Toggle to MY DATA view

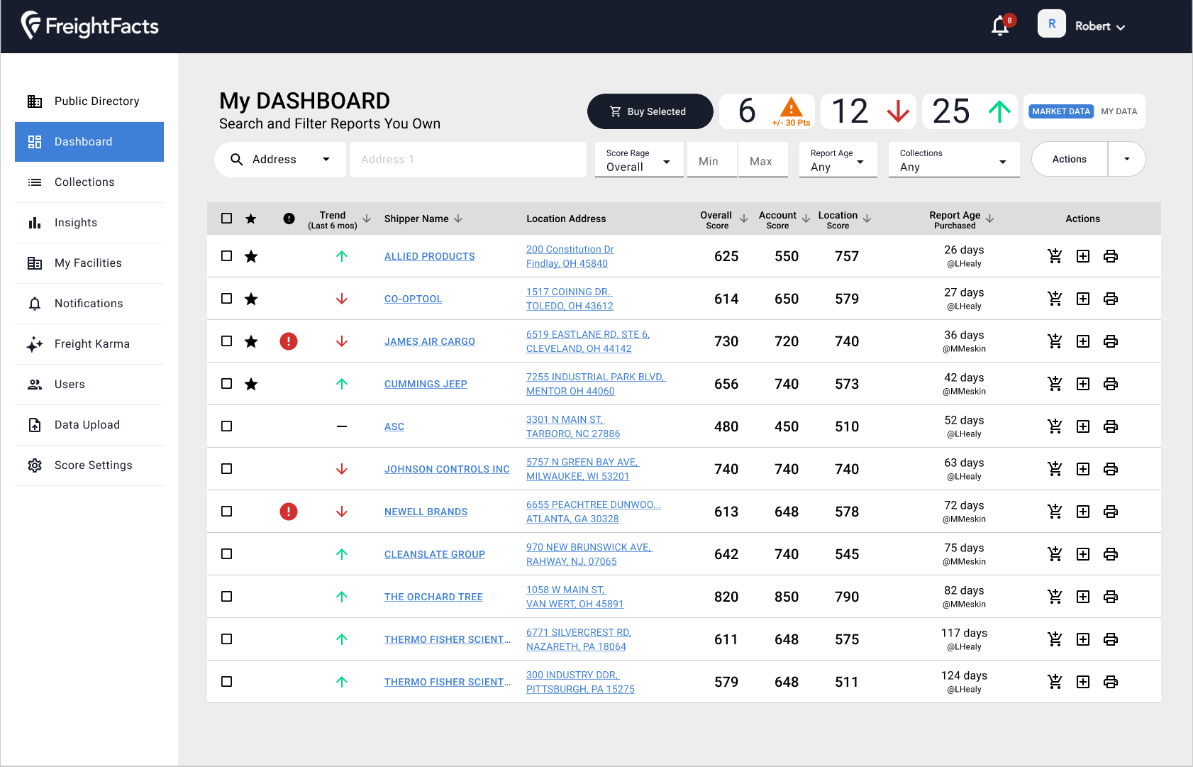(x=1119, y=111)
